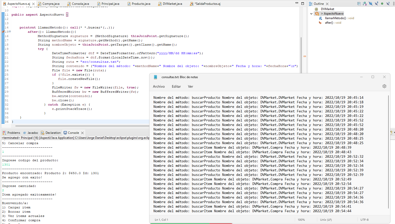Click the Unix (LF) status bar indicator

pyautogui.click(x=326, y=219)
